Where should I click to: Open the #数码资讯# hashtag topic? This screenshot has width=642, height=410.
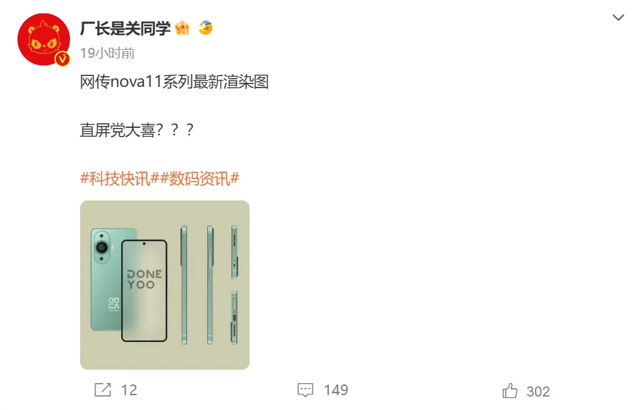200,178
